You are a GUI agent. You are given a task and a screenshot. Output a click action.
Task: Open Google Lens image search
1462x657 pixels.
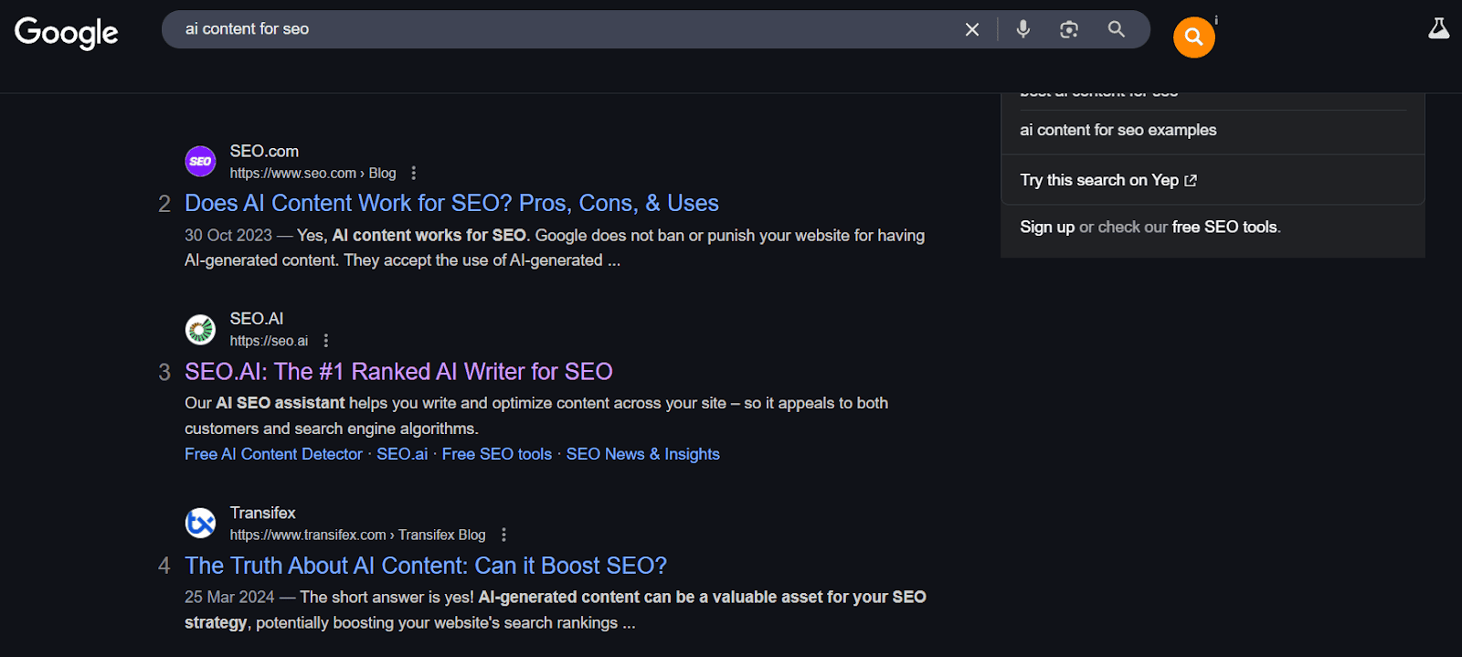click(1069, 29)
